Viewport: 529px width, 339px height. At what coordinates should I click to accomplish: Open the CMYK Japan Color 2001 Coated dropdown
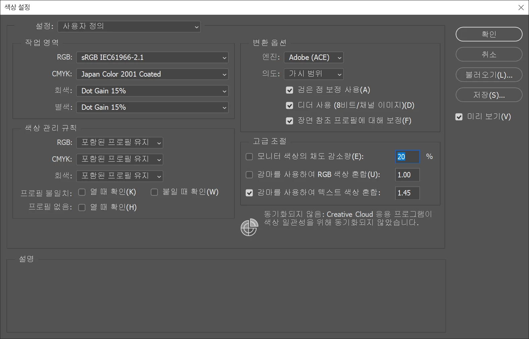[152, 74]
